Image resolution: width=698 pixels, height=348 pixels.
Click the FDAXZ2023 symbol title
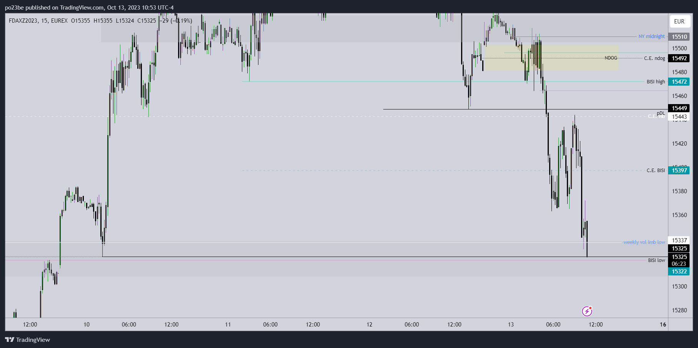23,21
